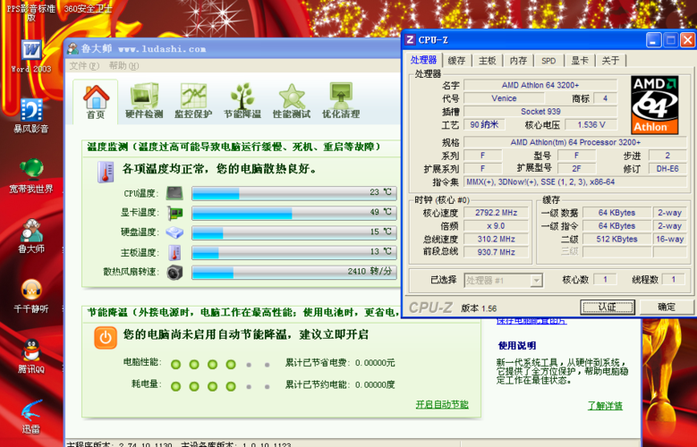Switch to the 显卡 tab in CPU-Z
697x447 pixels.
[x=580, y=61]
